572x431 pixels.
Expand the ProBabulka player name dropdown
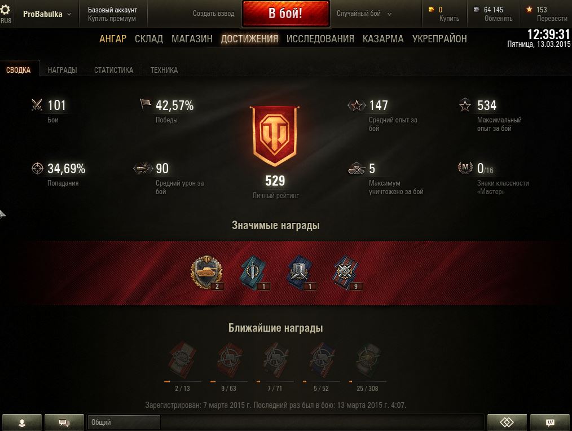point(47,14)
